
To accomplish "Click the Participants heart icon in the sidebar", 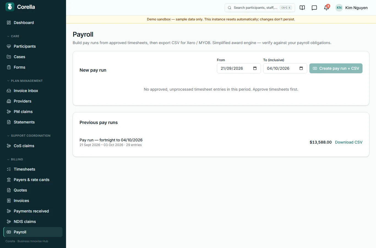I will 9,46.
